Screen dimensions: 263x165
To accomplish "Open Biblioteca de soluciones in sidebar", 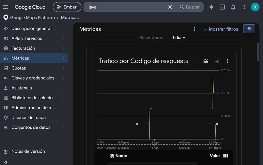I will click(x=34, y=98).
